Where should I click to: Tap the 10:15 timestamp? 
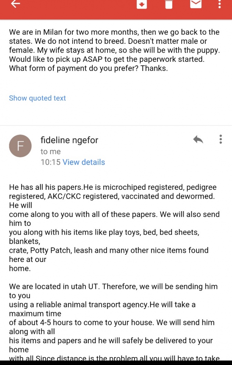click(x=50, y=162)
